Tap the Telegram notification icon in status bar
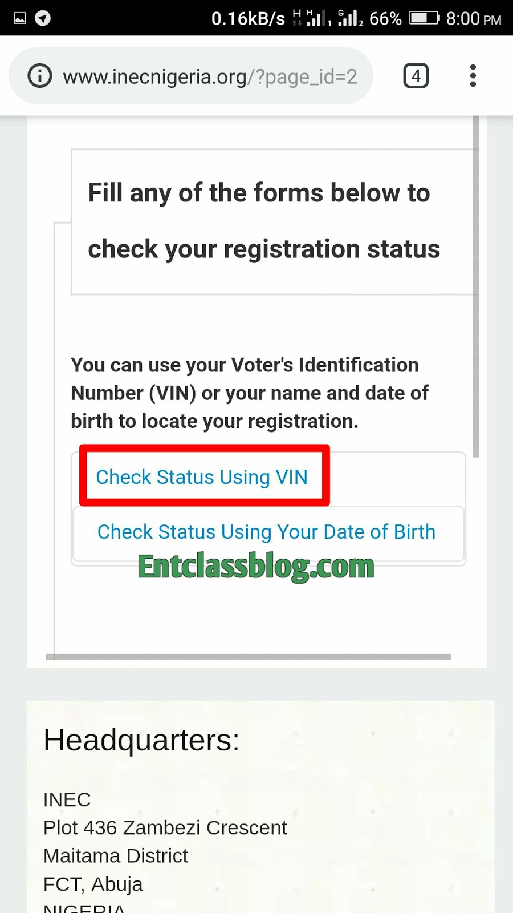The image size is (513, 913). [x=43, y=18]
